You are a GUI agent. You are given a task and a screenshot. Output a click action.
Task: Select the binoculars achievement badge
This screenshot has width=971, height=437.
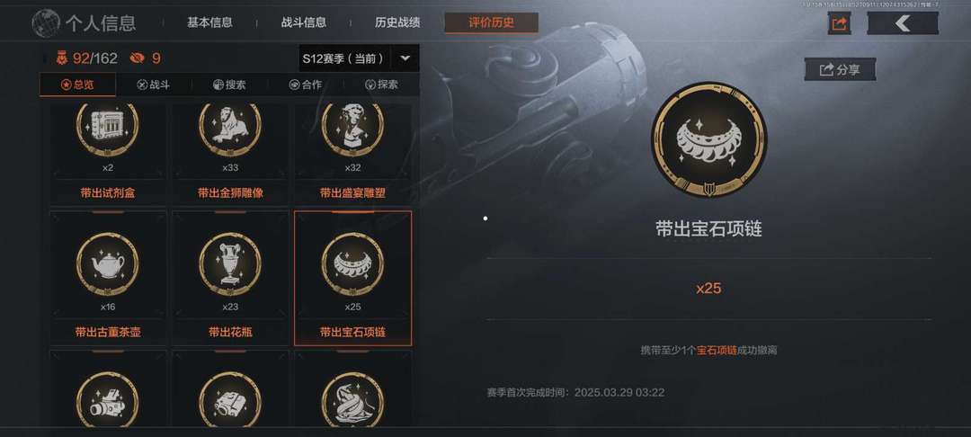point(230,388)
